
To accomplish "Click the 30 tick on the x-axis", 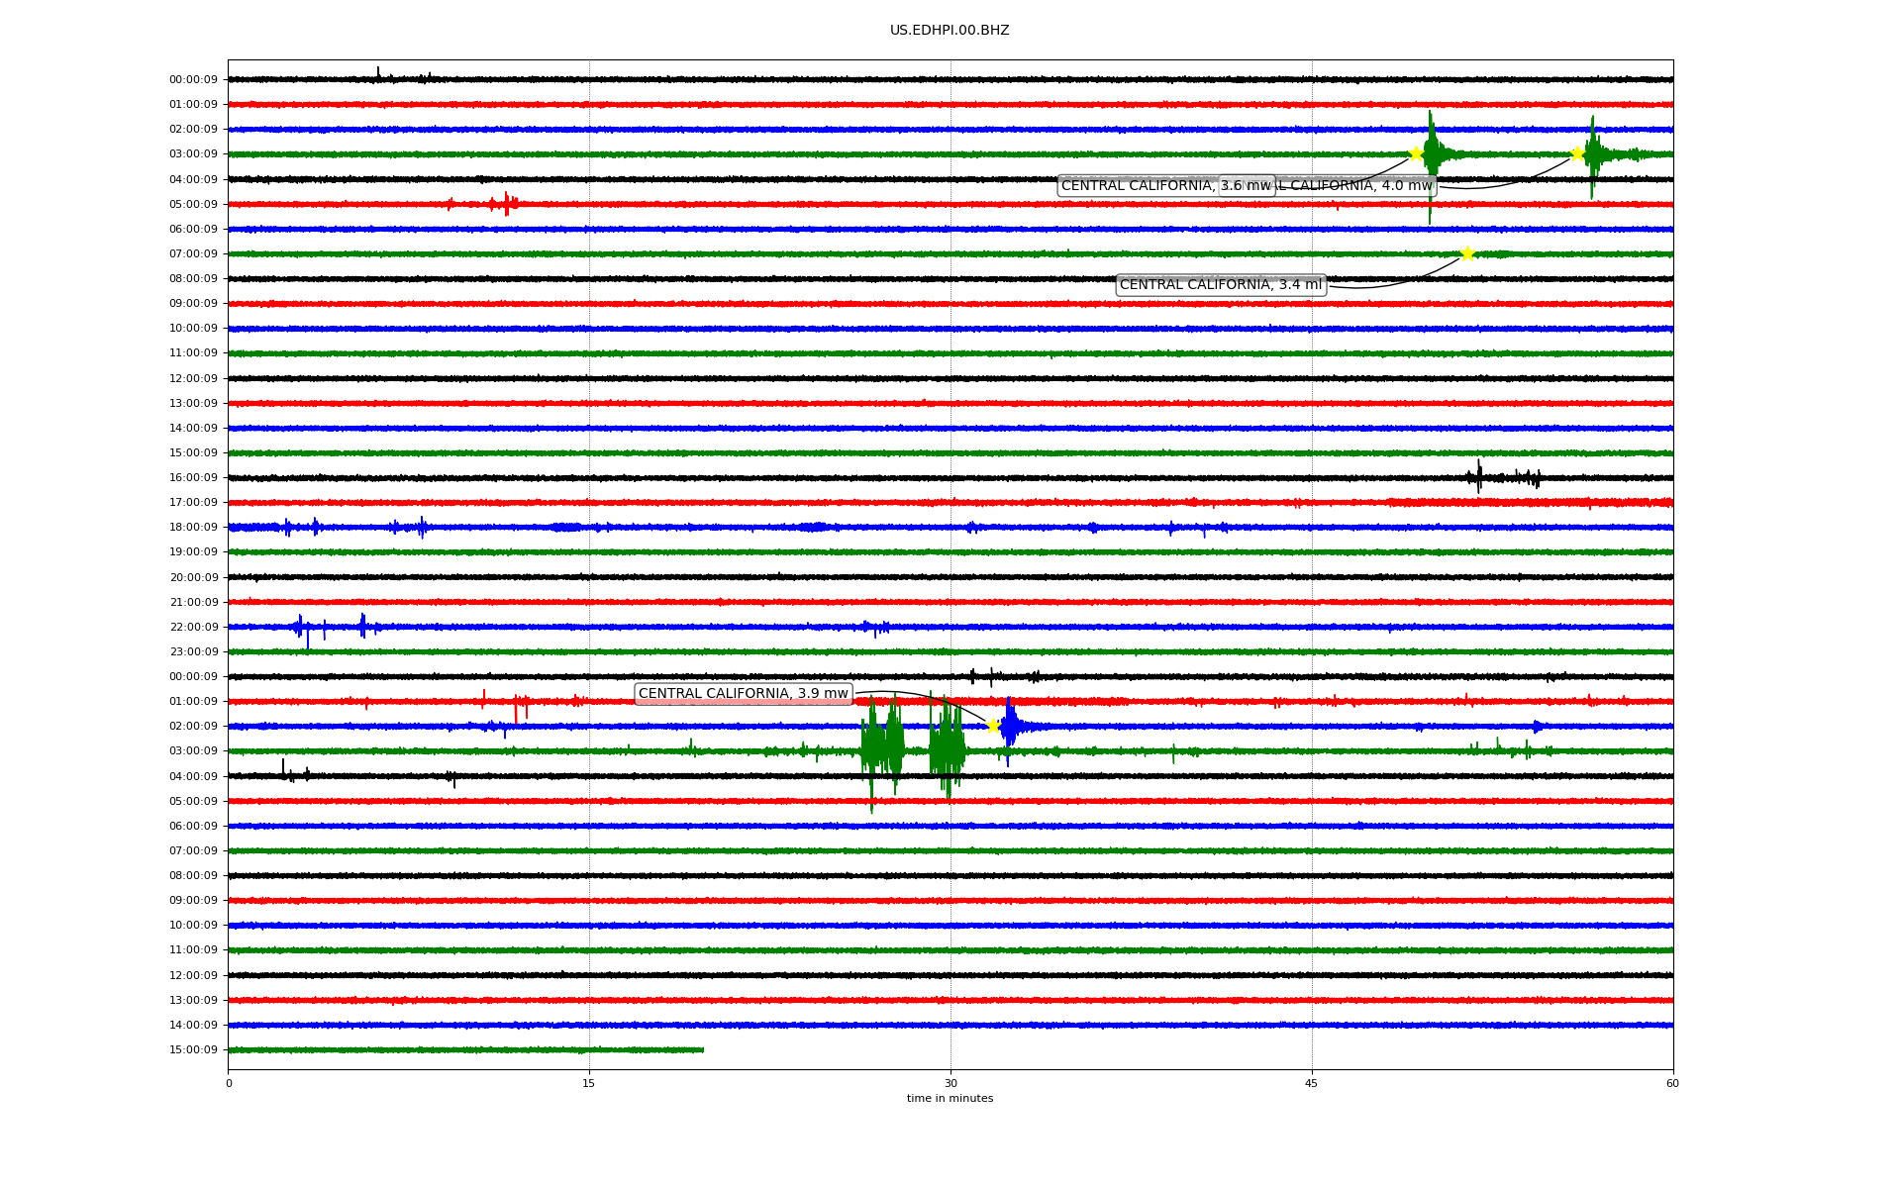I will click(950, 1083).
